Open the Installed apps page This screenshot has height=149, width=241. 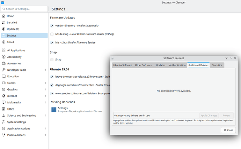point(12,23)
